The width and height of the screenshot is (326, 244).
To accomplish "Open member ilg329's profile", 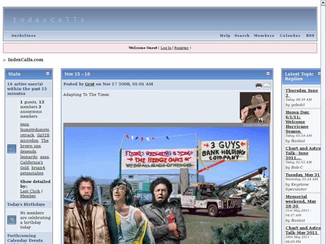I will click(x=43, y=135).
